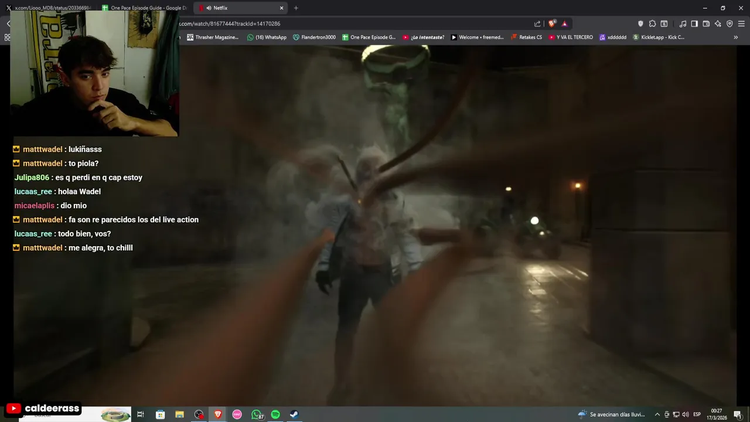Open the ¡Lo intentaste! bookmark
750x422 pixels.
click(x=424, y=38)
